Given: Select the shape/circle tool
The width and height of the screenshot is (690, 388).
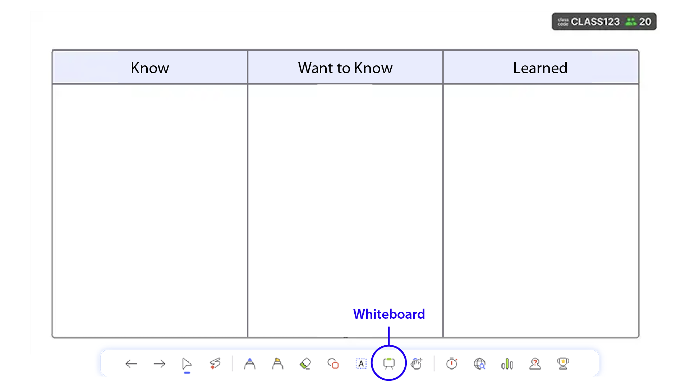Looking at the screenshot, I should pos(333,364).
